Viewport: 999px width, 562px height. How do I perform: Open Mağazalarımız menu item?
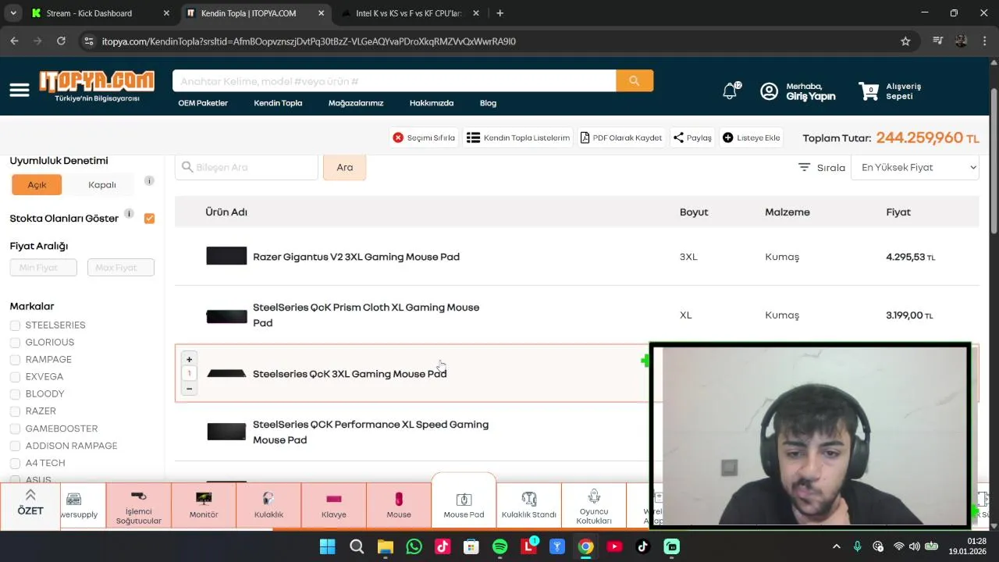tap(356, 103)
